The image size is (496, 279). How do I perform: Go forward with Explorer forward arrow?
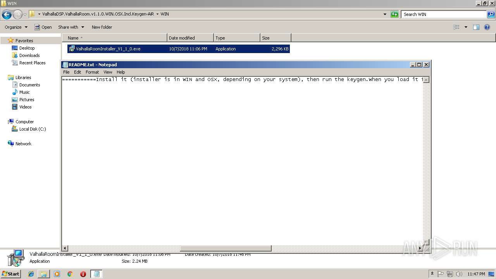click(x=17, y=15)
